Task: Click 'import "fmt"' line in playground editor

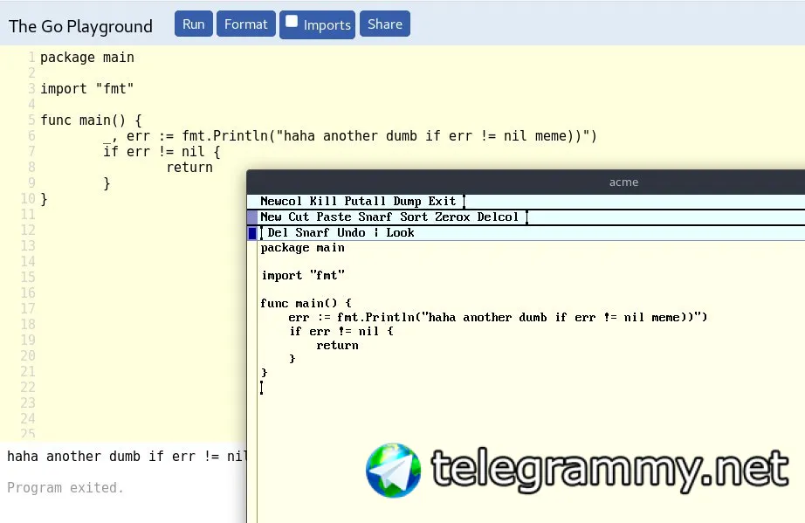Action: (87, 89)
